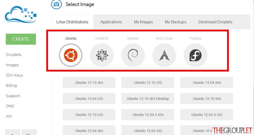Screen dimensions: 254x135
Task: Choose Ubuntu 13.04 x64 image
Action: click(207, 83)
